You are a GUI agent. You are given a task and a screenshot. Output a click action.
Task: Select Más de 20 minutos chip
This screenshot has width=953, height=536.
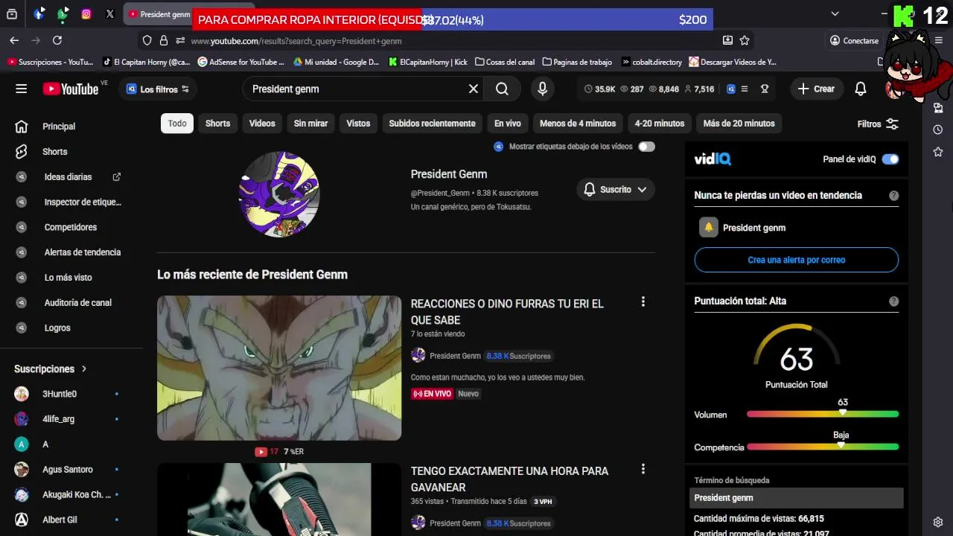coord(739,124)
